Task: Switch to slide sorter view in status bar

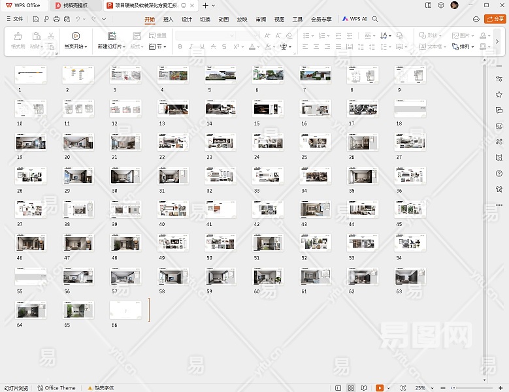Action: click(x=352, y=388)
